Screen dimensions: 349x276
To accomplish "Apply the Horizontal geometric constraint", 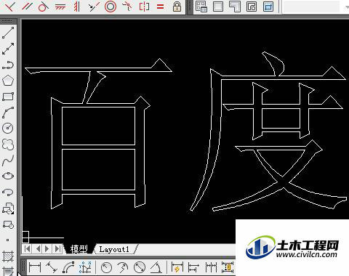I will [60, 7].
